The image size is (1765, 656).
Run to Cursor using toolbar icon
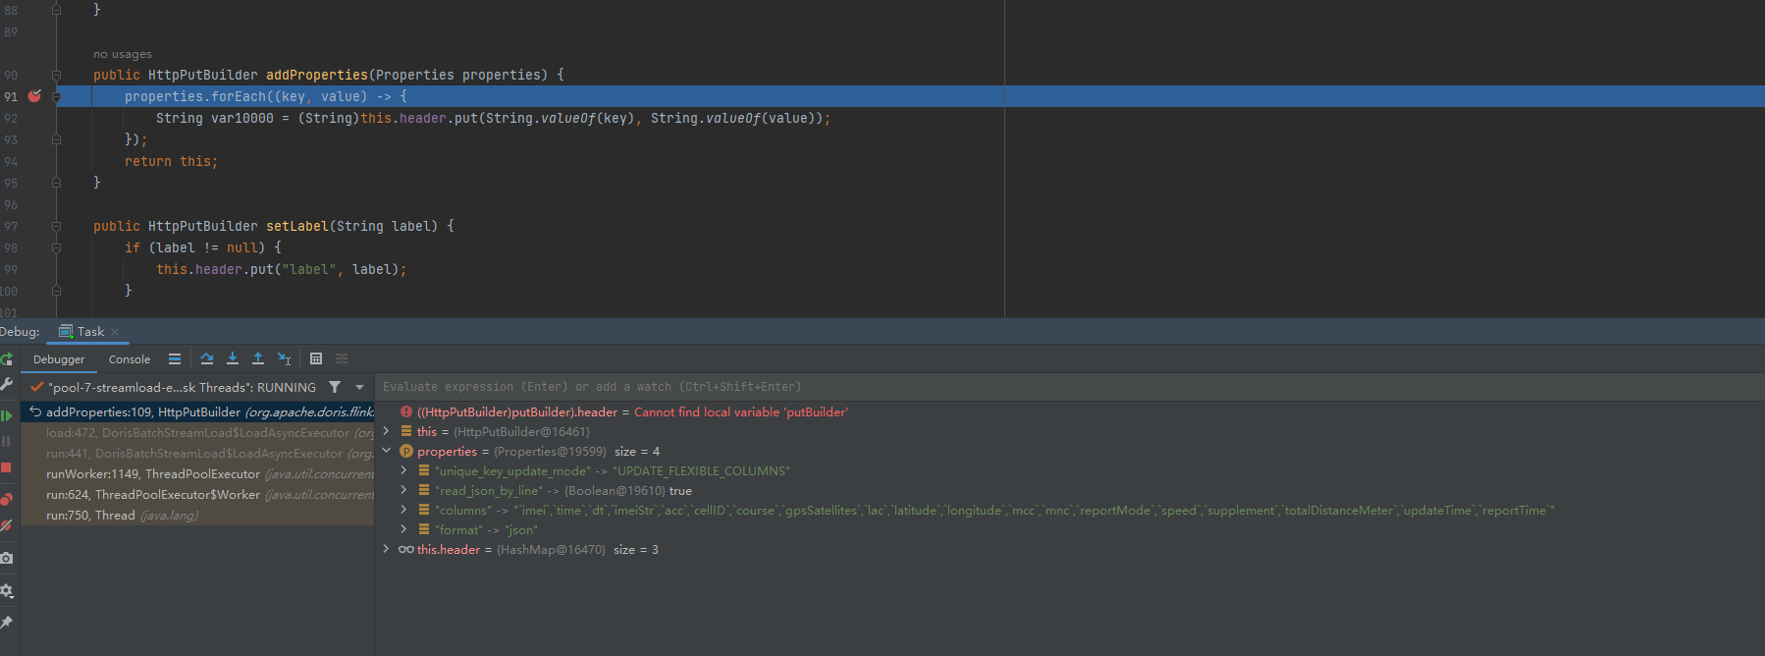coord(284,359)
